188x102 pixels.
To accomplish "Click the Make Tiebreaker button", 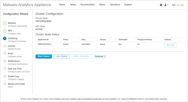I will [x=82, y=56].
